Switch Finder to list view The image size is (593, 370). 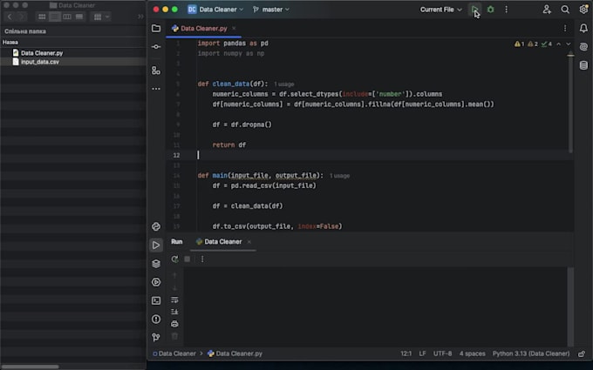click(54, 17)
